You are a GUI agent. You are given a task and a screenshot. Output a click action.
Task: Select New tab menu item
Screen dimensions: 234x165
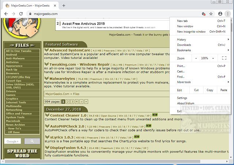[x=200, y=21]
